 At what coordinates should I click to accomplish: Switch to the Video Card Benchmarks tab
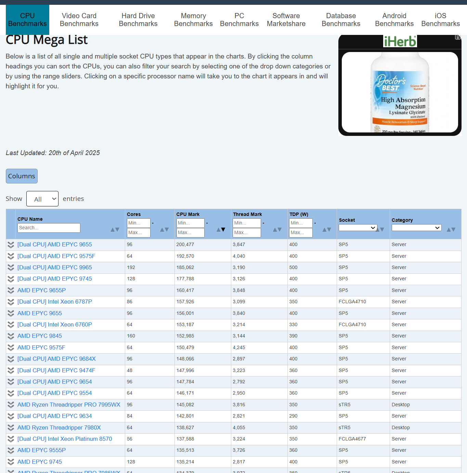[79, 20]
